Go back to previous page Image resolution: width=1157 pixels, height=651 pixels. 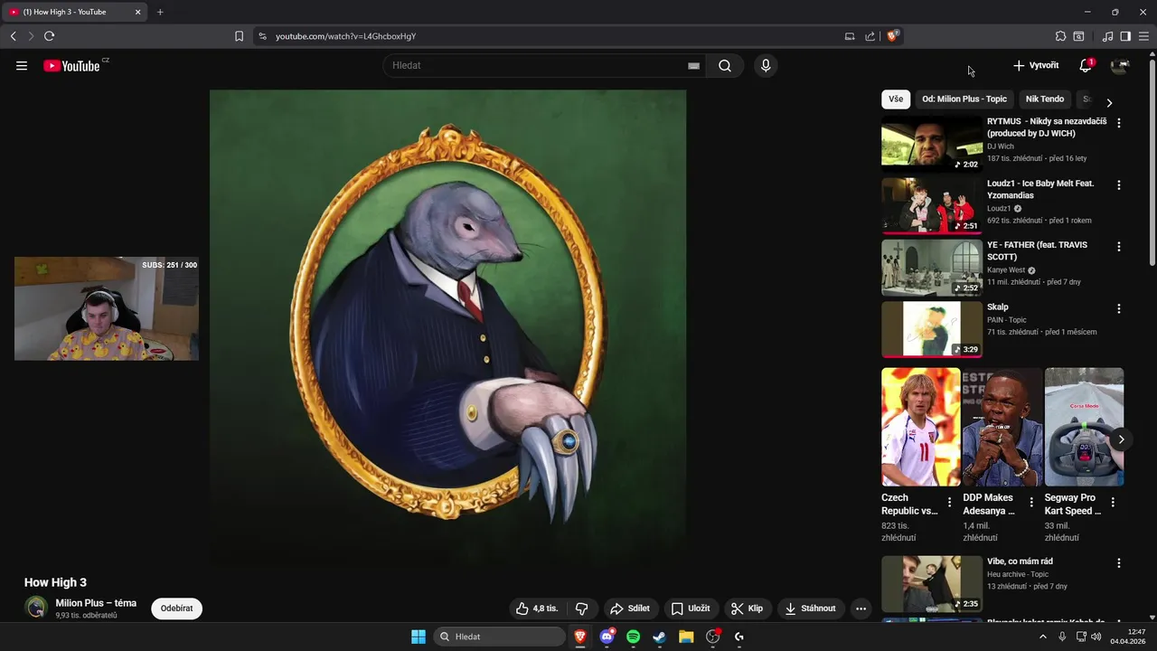(13, 36)
